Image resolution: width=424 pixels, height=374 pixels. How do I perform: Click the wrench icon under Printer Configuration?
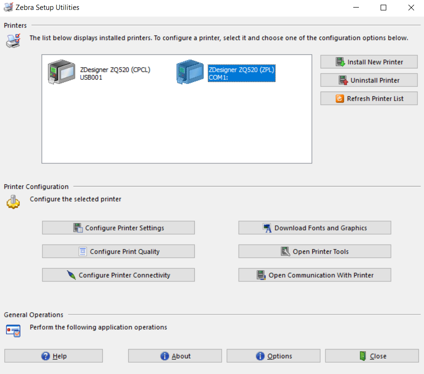pos(12,202)
